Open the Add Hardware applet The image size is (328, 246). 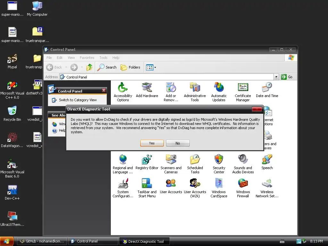pos(147,90)
